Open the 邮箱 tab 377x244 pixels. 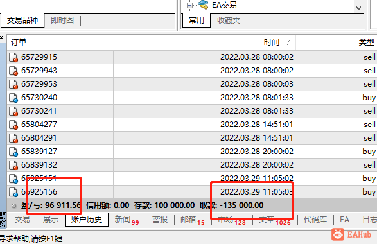pos(192,220)
